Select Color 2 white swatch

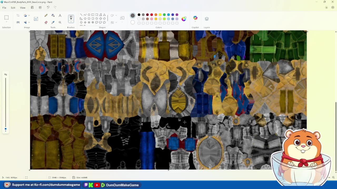click(x=133, y=22)
